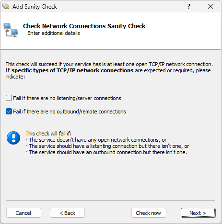222x224 pixels.
Task: Click the 'This check will fail if:' text
Action: tap(48, 134)
